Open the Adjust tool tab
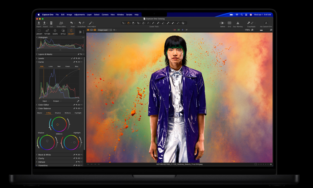 [71, 32]
